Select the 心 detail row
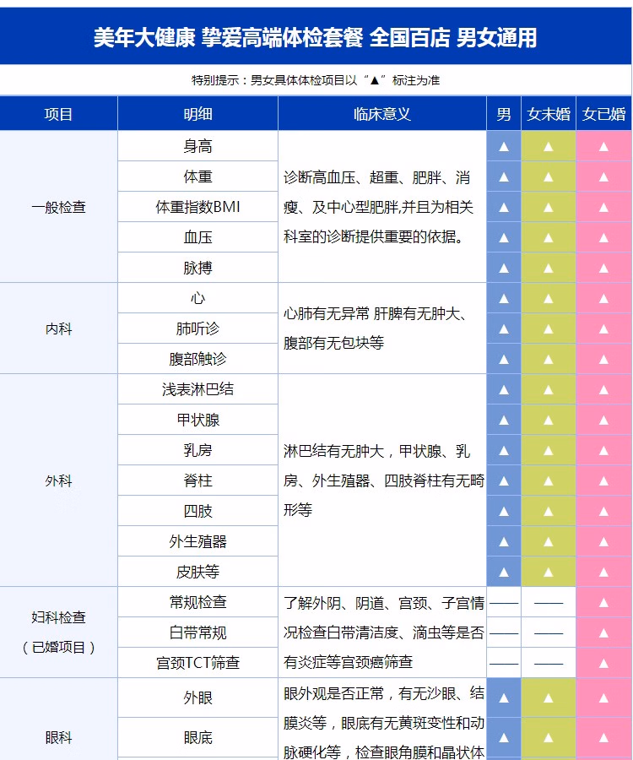 (197, 298)
